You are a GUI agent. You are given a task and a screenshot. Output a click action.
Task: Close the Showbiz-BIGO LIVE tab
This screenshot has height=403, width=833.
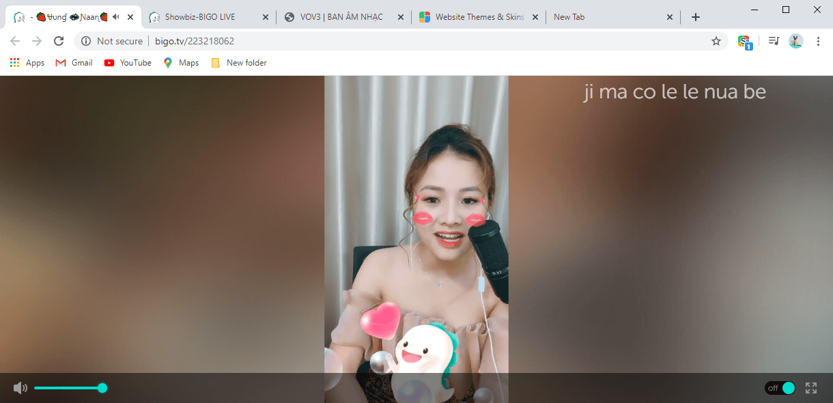pos(266,17)
